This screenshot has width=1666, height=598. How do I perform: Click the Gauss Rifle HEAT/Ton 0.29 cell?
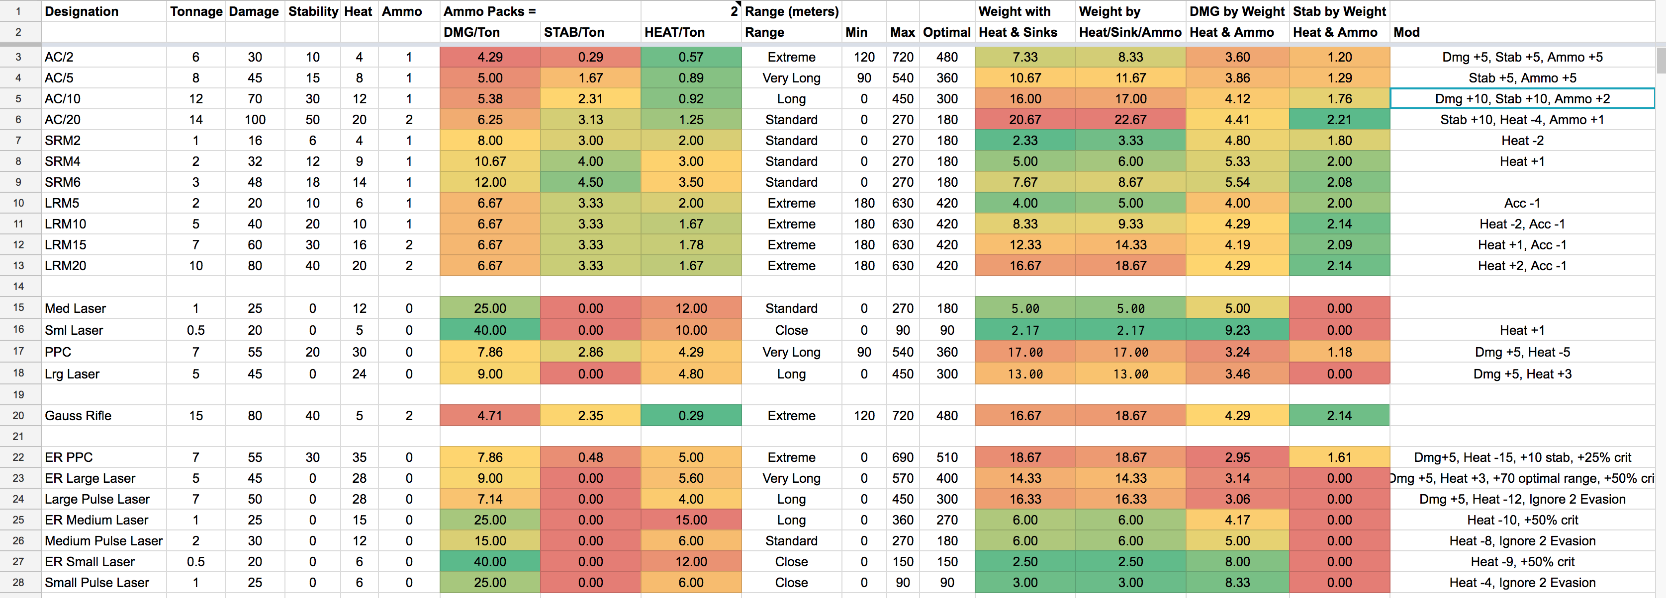click(691, 416)
